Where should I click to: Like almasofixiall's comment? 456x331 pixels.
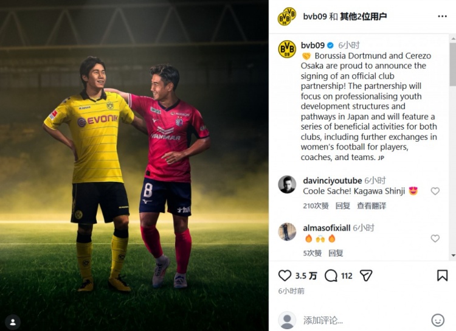click(435, 239)
